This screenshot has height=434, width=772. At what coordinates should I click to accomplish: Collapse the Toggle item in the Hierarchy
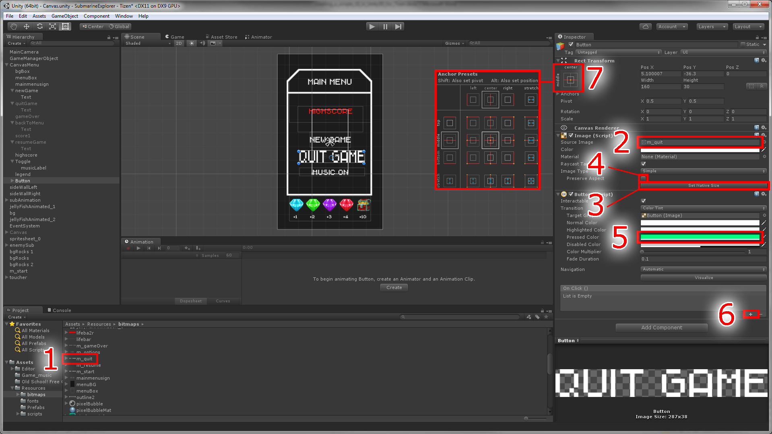[x=12, y=161]
